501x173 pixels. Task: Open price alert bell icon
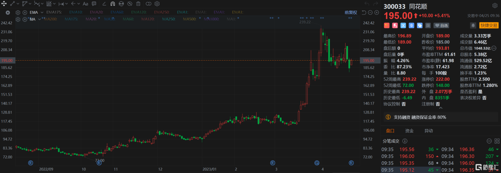(473, 25)
